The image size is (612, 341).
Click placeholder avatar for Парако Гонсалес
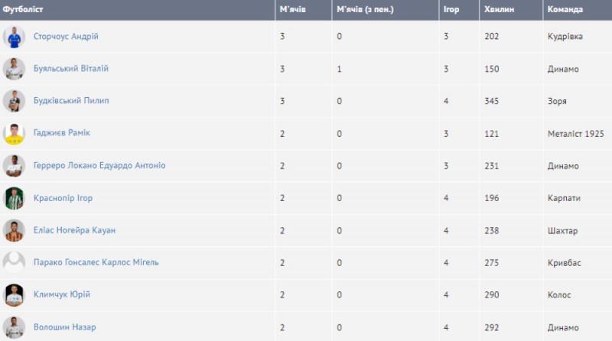tap(14, 263)
